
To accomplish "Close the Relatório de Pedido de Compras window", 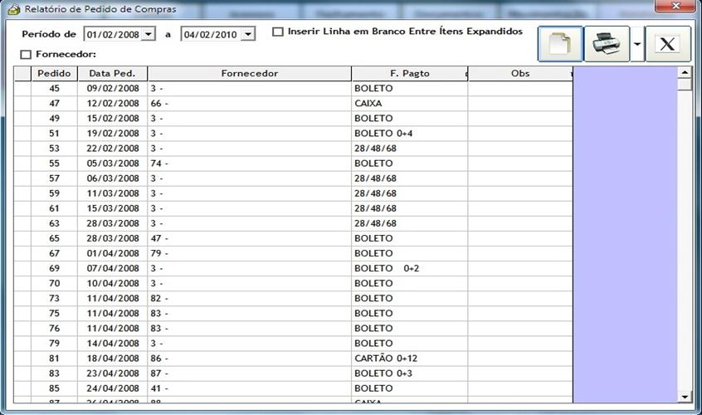I will pos(676,6).
